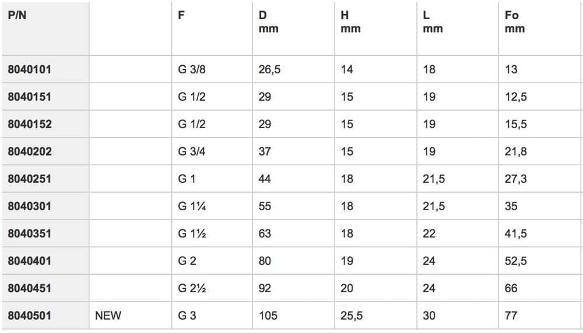Select part number 8040301
The height and width of the screenshot is (333, 583).
tap(29, 207)
